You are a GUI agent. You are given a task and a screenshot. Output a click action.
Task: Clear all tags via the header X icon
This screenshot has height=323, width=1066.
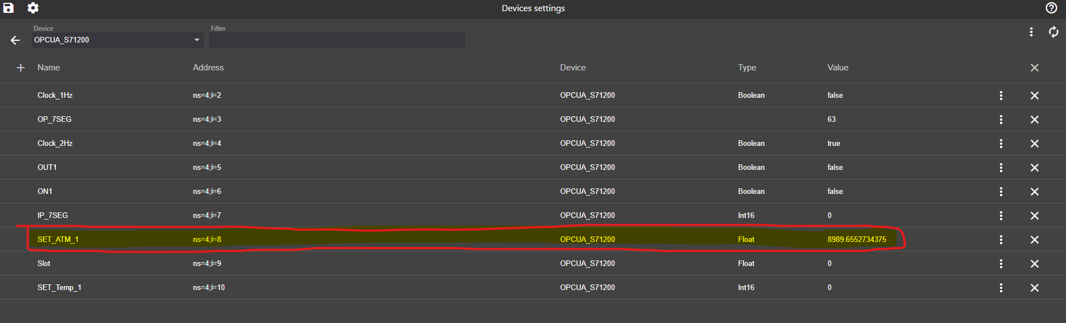(x=1035, y=68)
